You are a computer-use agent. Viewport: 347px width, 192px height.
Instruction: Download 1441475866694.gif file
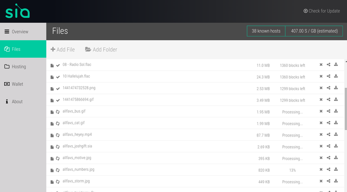click(336, 99)
